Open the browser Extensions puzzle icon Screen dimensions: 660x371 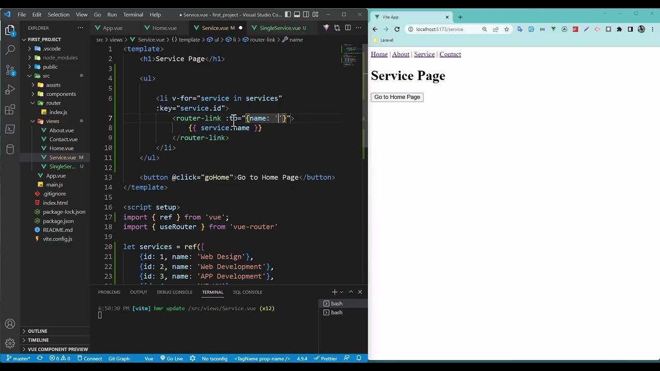[619, 29]
